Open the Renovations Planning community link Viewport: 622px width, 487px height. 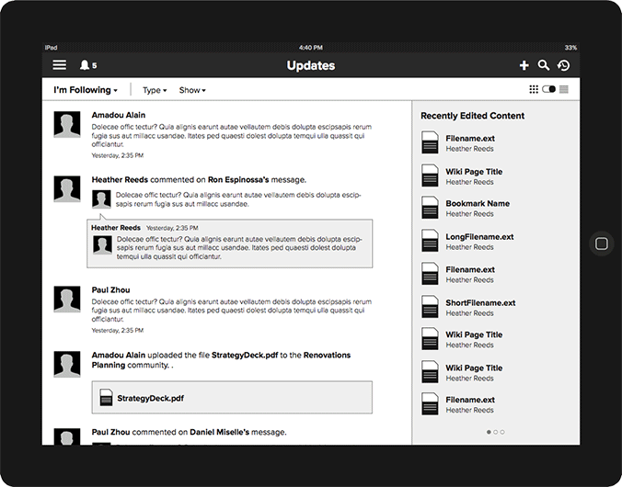tap(327, 355)
